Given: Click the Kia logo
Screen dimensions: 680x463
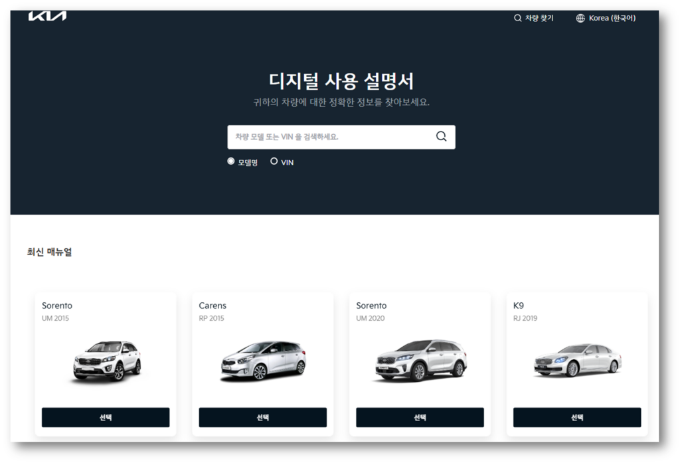Looking at the screenshot, I should click(47, 16).
